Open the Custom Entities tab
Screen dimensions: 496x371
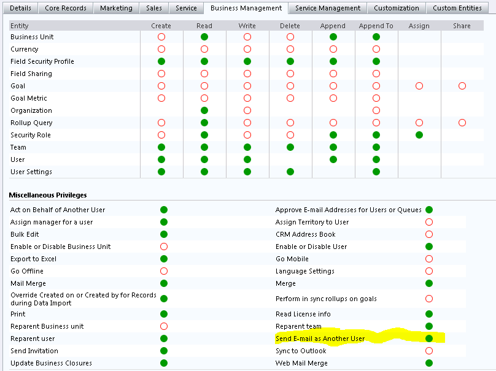(x=457, y=8)
